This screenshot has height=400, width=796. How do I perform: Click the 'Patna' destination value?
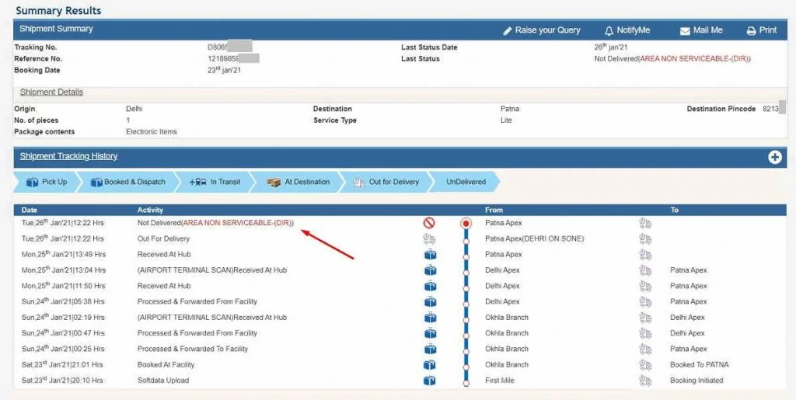(510, 109)
